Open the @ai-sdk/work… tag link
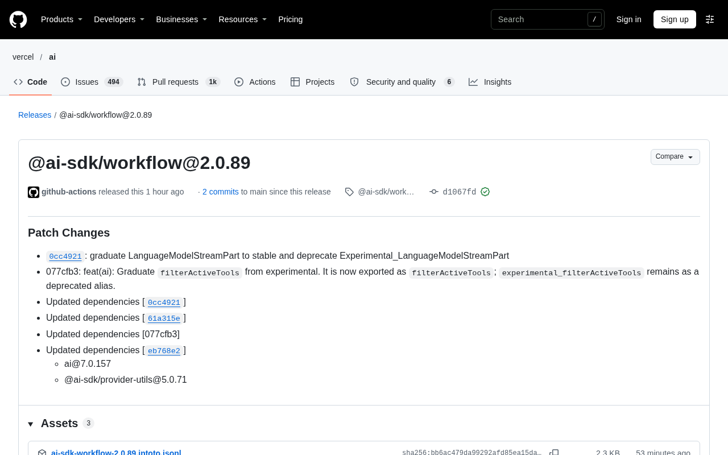Image resolution: width=728 pixels, height=455 pixels. point(386,192)
